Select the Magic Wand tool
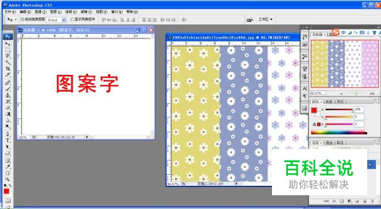381x209 pixels. 8,62
